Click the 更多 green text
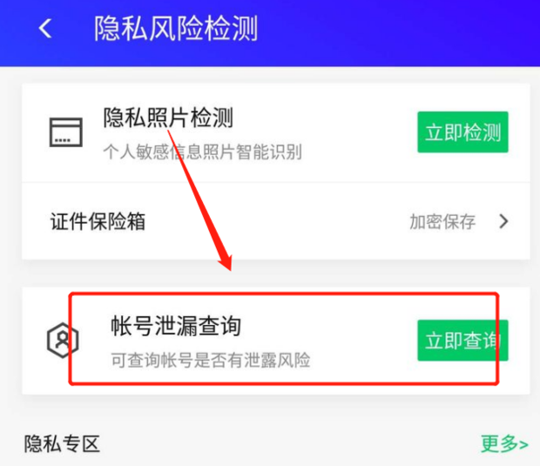Image resolution: width=540 pixels, height=466 pixels. (499, 443)
